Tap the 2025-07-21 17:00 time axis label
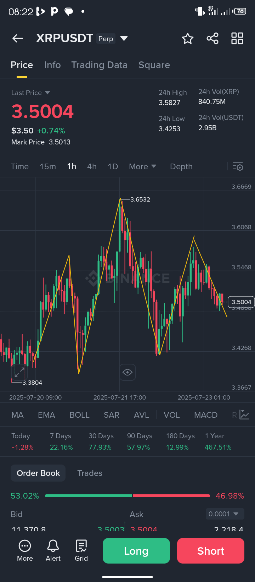The image size is (255, 582). point(120,397)
